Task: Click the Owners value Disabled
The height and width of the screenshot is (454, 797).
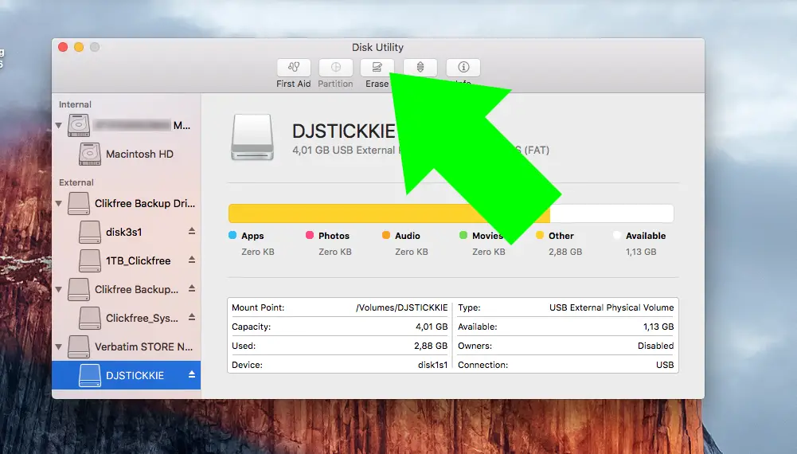Action: (x=656, y=346)
